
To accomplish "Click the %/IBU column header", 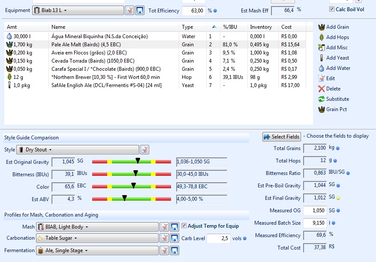I will pos(234,27).
